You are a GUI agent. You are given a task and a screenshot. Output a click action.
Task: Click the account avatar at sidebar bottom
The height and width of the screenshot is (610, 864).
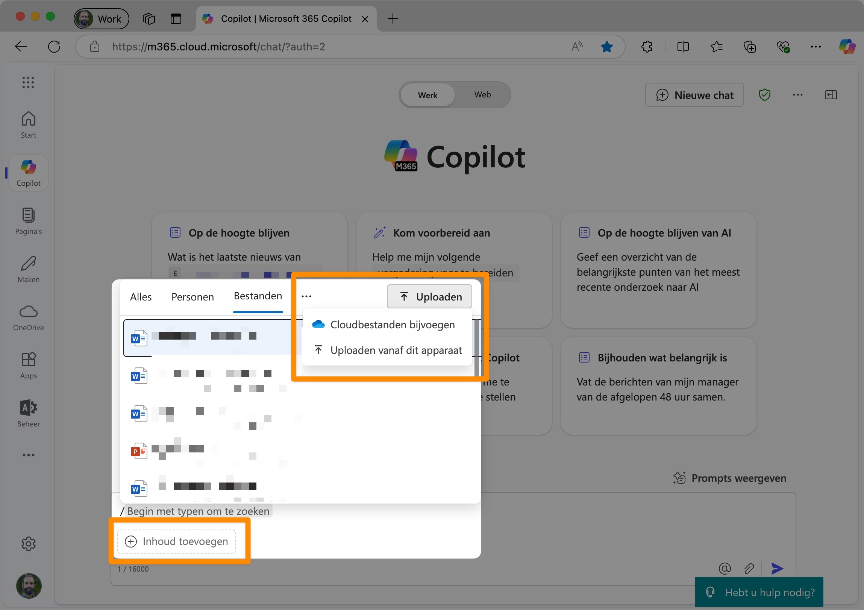29,586
